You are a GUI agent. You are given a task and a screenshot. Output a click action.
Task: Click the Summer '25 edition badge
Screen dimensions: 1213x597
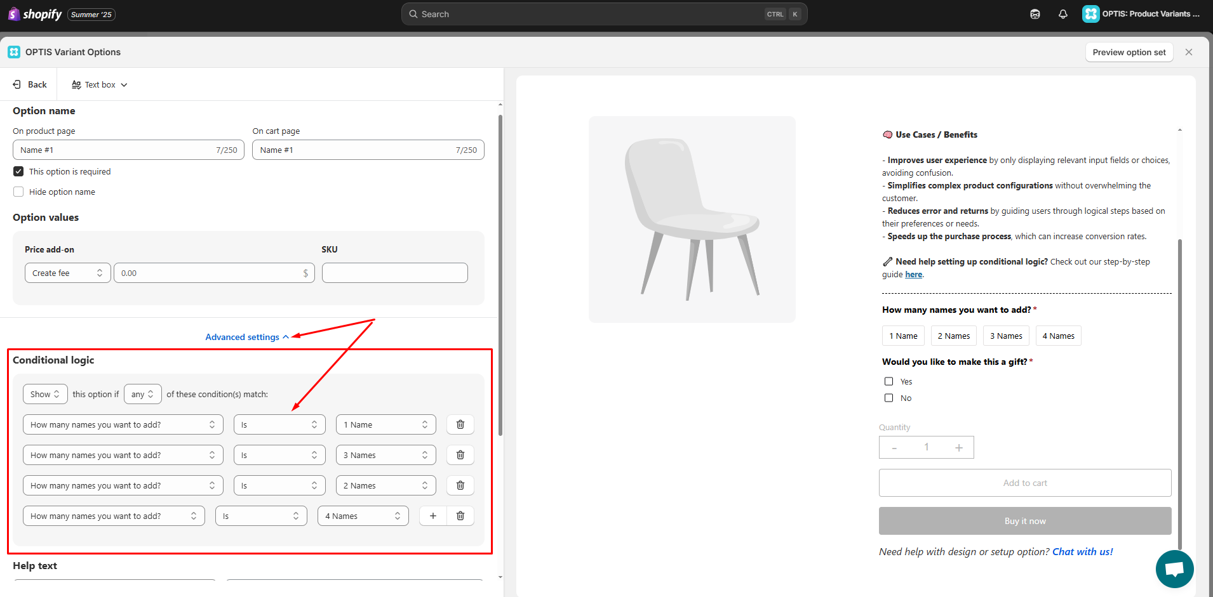(91, 14)
